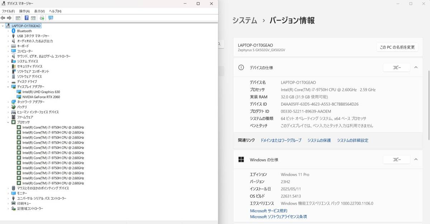Click the Settings window vertical scrollbar

click(x=429, y=105)
